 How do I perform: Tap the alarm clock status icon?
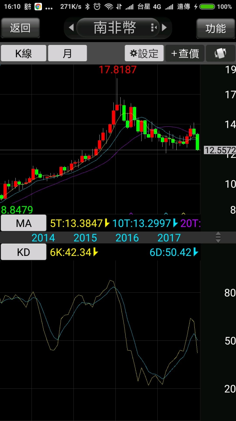97,6
